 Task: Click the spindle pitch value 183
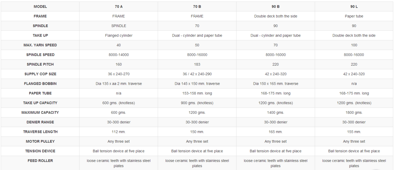tap(197, 64)
